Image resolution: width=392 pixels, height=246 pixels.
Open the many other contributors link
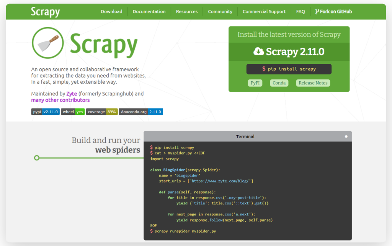[x=60, y=100]
